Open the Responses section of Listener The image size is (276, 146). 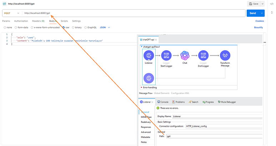coord(146,127)
